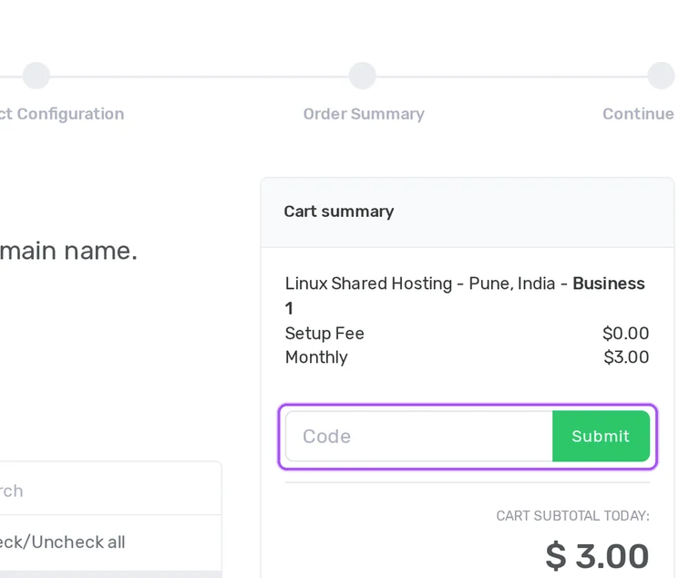Viewport: 700px width, 578px height.
Task: Click the $0.00 setup fee amount
Action: tap(625, 334)
